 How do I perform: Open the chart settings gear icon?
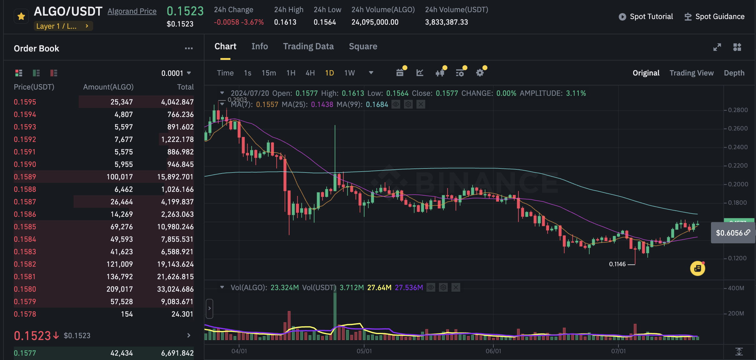point(480,73)
